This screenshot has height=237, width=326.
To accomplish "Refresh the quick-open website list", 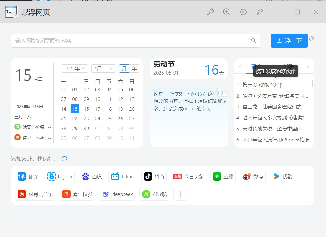I will coord(65,159).
